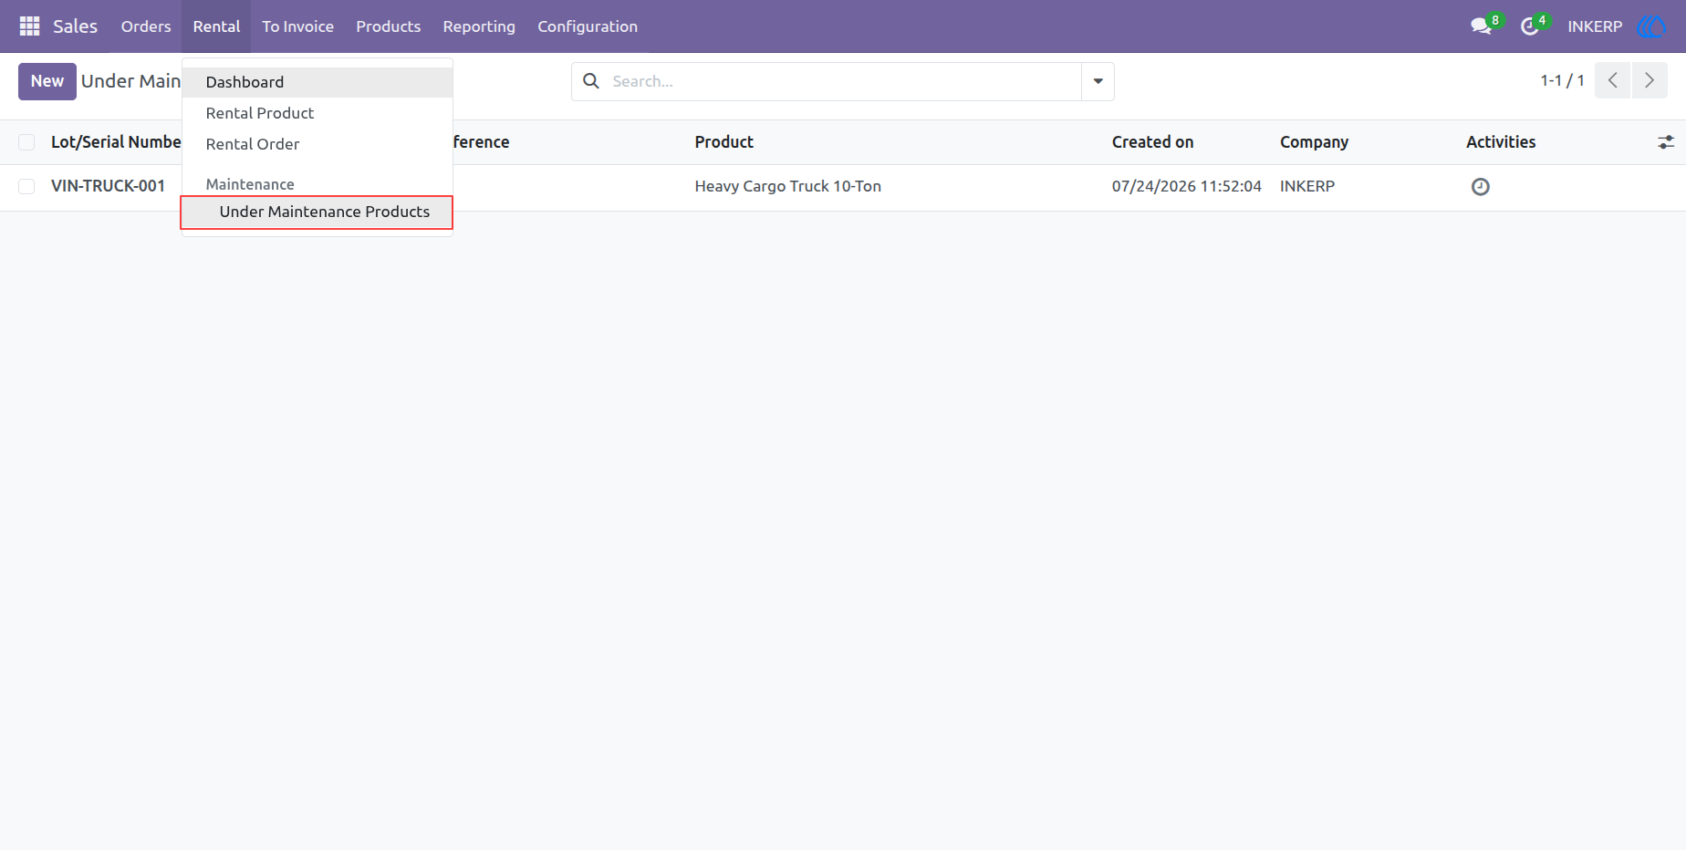The image size is (1686, 850).
Task: Sort by Company column header
Action: 1314,142
